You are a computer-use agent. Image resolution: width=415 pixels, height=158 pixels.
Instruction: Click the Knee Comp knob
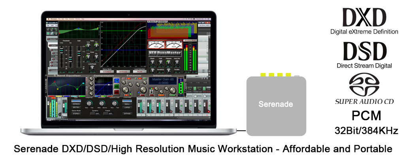[x=88, y=57]
